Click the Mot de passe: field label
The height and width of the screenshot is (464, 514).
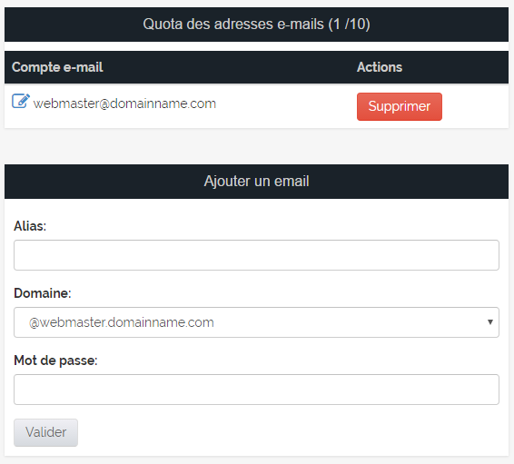pos(55,360)
